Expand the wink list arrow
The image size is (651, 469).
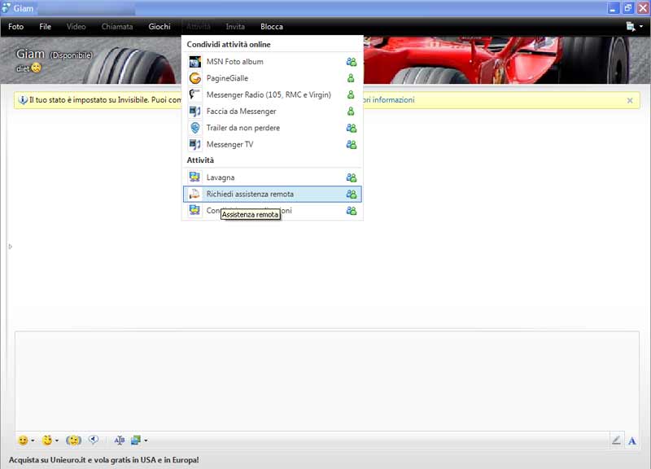[57, 441]
